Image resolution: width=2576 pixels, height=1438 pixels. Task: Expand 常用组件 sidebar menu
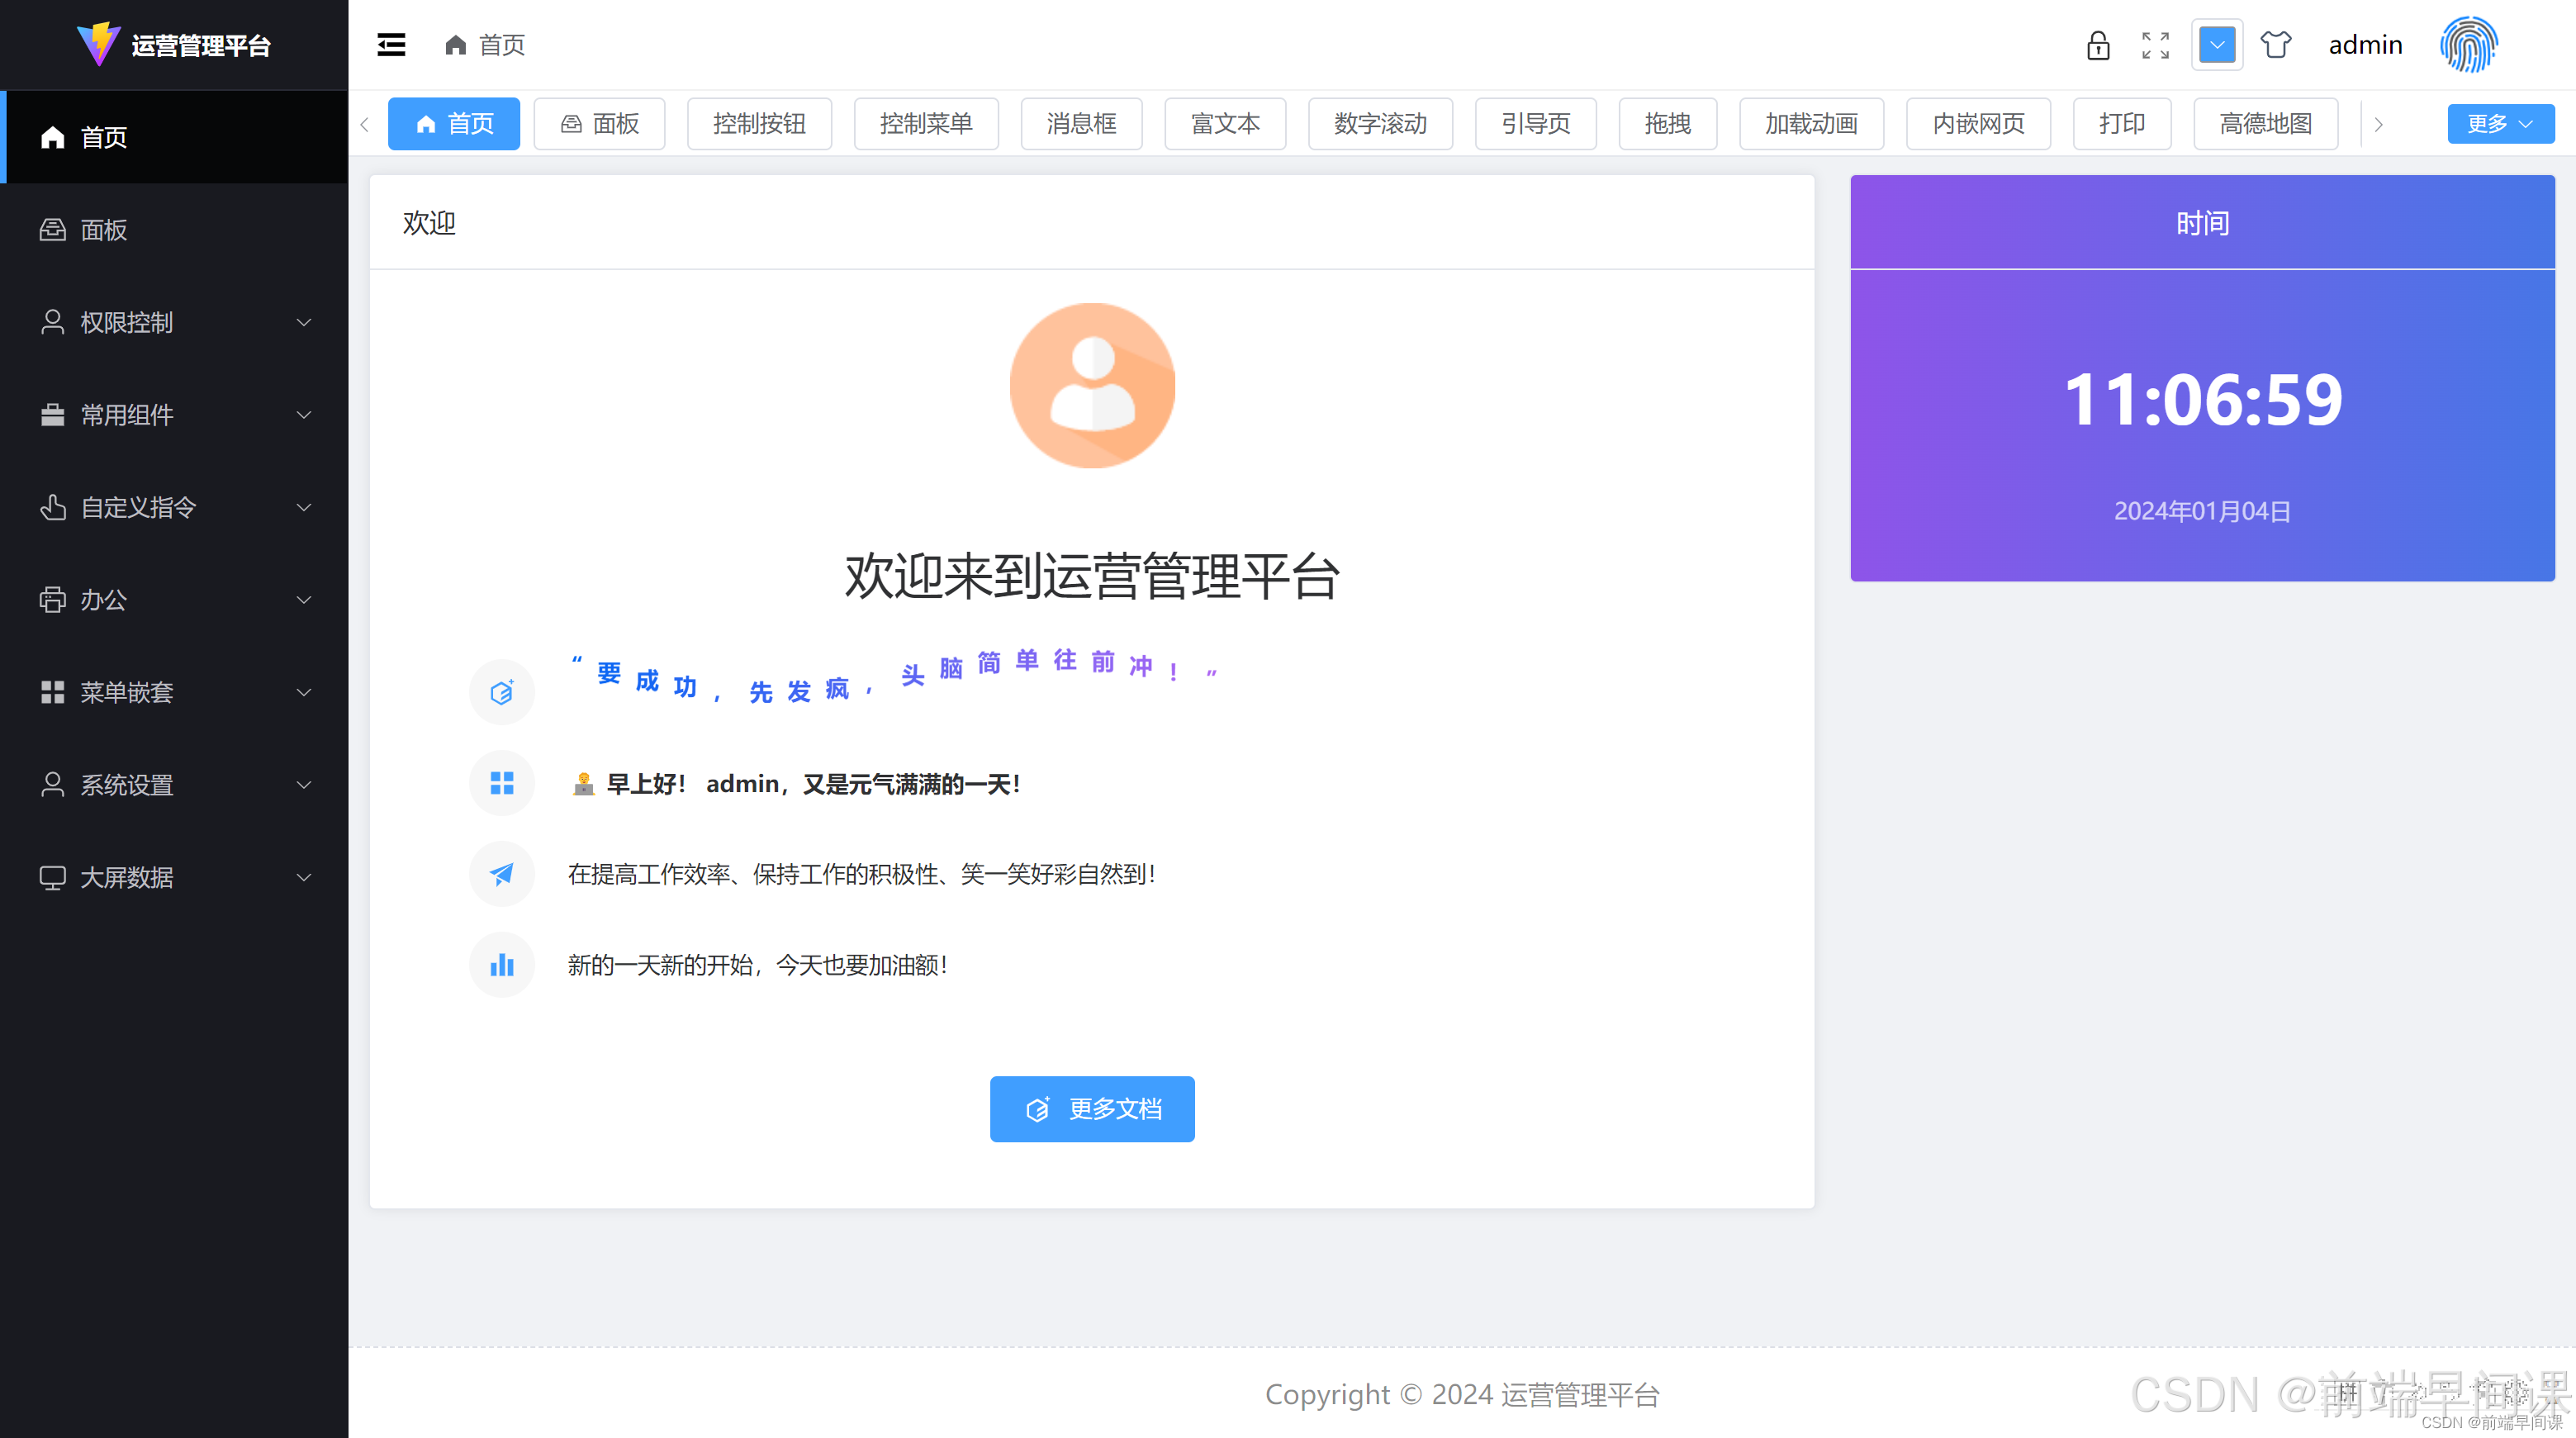pyautogui.click(x=174, y=415)
